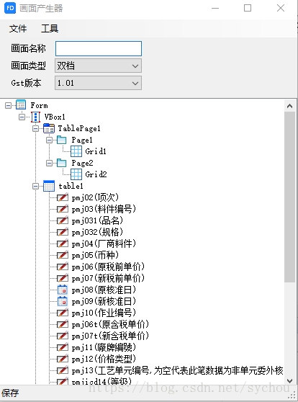This screenshot has width=298, height=402.
Task: Select the pmj10(作业编号) text
Action: (x=104, y=313)
